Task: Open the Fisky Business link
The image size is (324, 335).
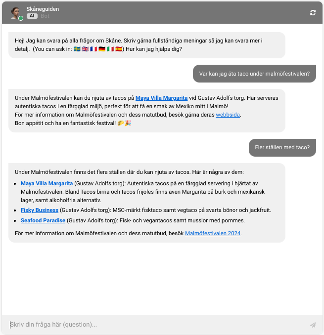Action: [40, 210]
